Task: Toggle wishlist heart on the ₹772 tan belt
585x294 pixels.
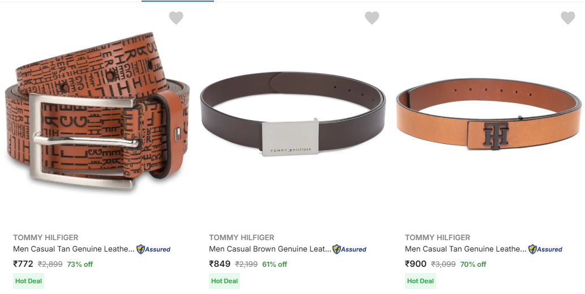Action: click(x=176, y=18)
